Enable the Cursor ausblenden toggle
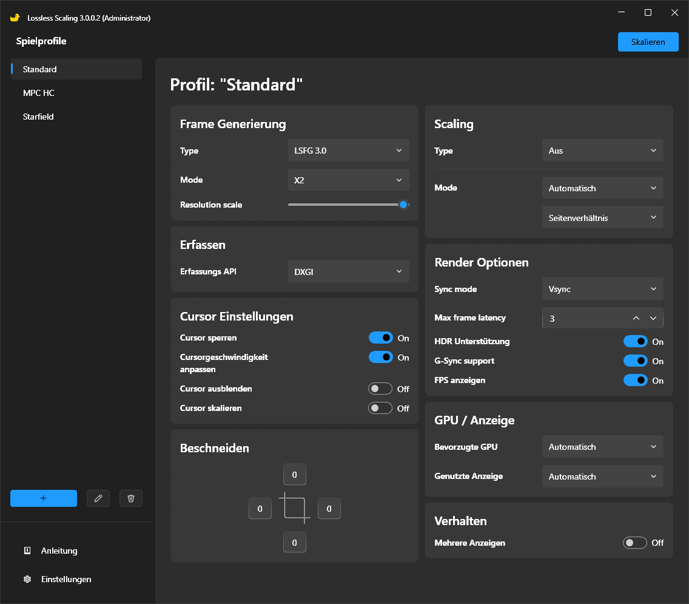The image size is (689, 604). [381, 389]
